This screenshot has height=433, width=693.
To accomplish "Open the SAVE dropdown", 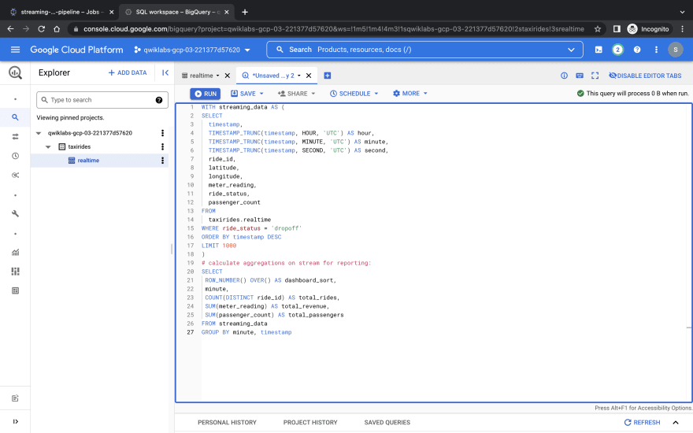I will tap(247, 94).
